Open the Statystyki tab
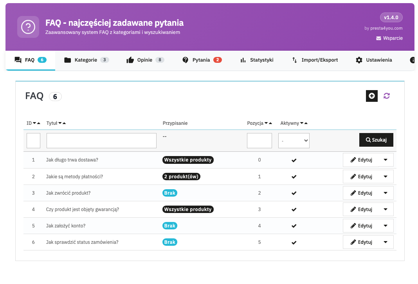The width and height of the screenshot is (418, 284). [x=257, y=60]
